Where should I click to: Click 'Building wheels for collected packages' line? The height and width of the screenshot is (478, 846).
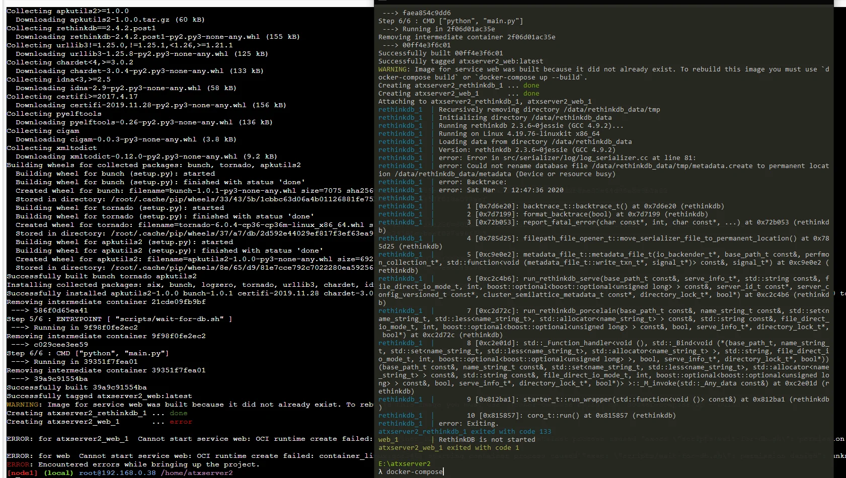153,165
